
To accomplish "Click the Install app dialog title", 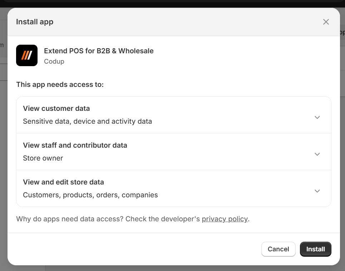I will click(x=35, y=22).
